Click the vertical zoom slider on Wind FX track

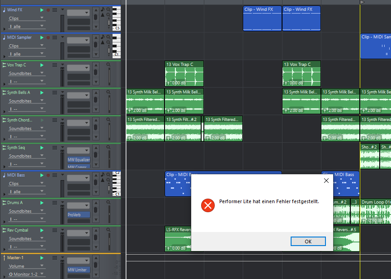point(109,23)
